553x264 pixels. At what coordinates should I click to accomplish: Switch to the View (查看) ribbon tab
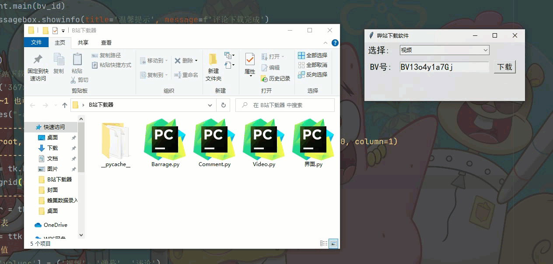(106, 42)
